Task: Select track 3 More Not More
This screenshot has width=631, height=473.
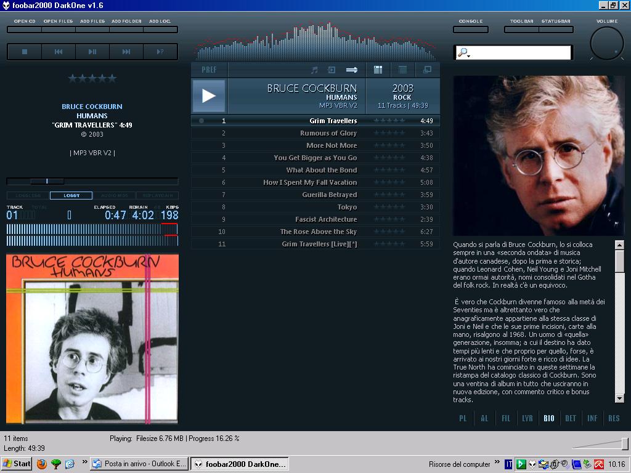Action: (x=315, y=145)
